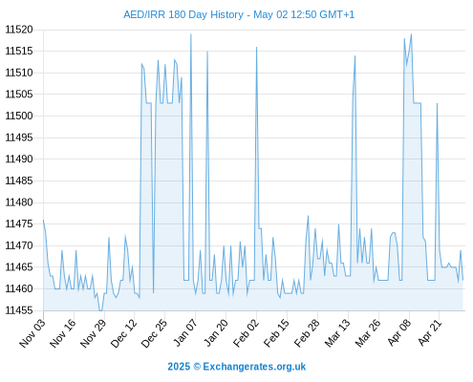Image resolution: width=473 pixels, height=382 pixels.
Task: Select the Nov 16 date label
Action: pos(63,332)
